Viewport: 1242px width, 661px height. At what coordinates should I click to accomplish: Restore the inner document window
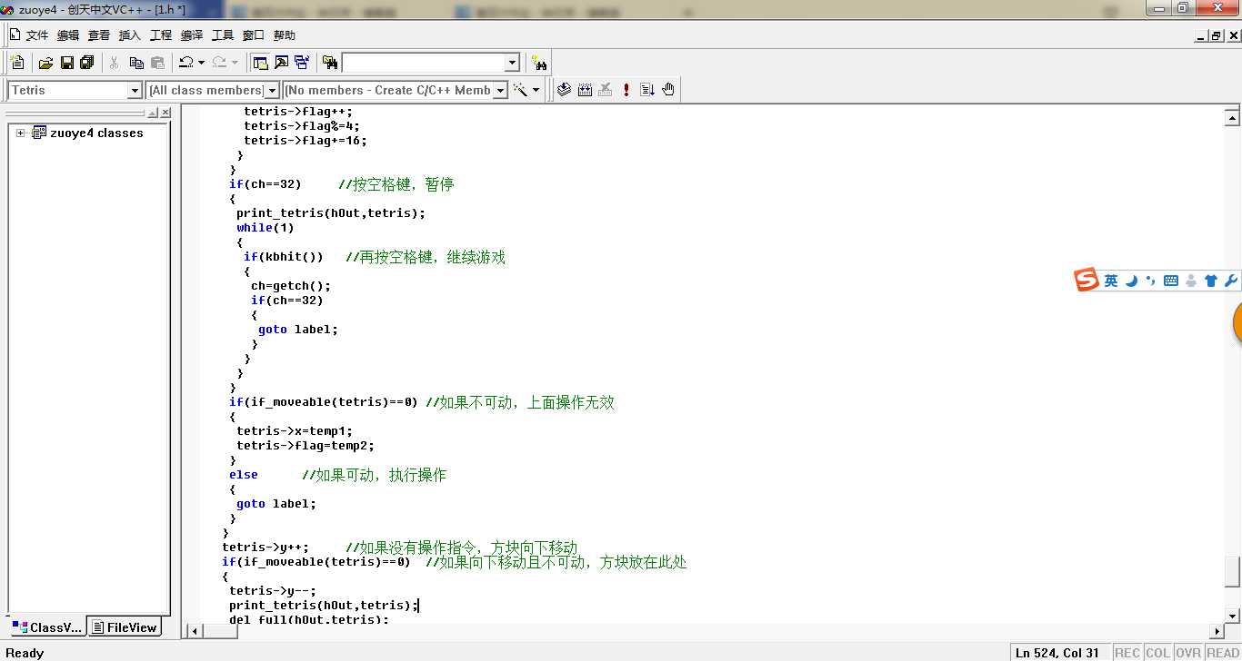click(1217, 35)
